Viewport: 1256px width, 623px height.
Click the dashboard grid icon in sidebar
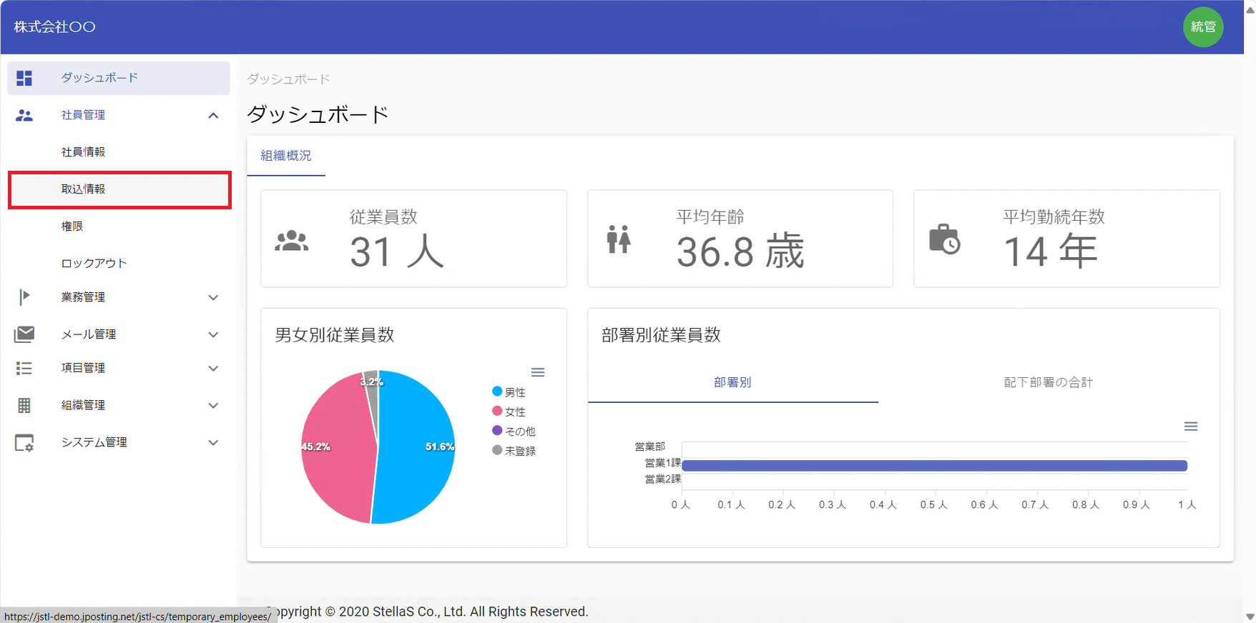pos(24,78)
